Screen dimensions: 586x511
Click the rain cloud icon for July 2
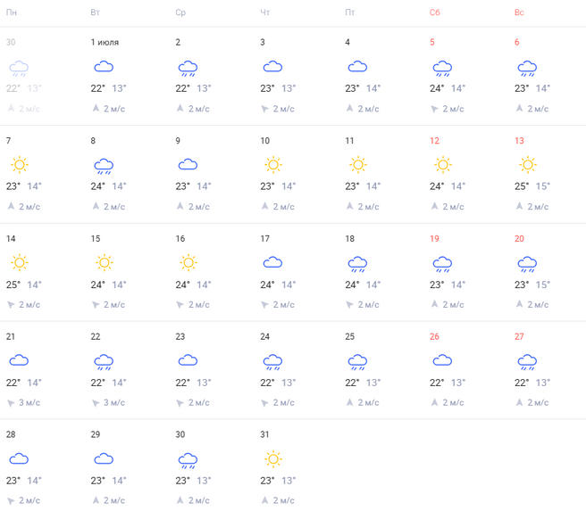click(x=188, y=68)
